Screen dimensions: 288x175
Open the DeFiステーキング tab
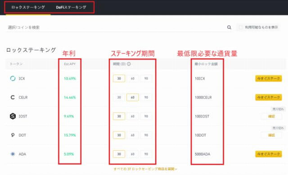point(71,7)
